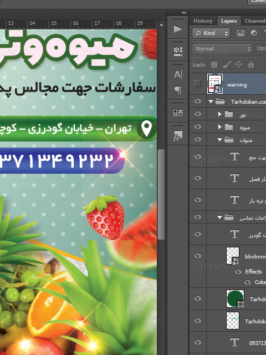The height and width of the screenshot is (355, 266).
Task: Lock transparent pixels checkerboard icon
Action: [214, 65]
